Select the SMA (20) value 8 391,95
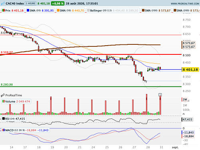Image resolution: width=200 pixels, height=150 pixels. pos(48,10)
